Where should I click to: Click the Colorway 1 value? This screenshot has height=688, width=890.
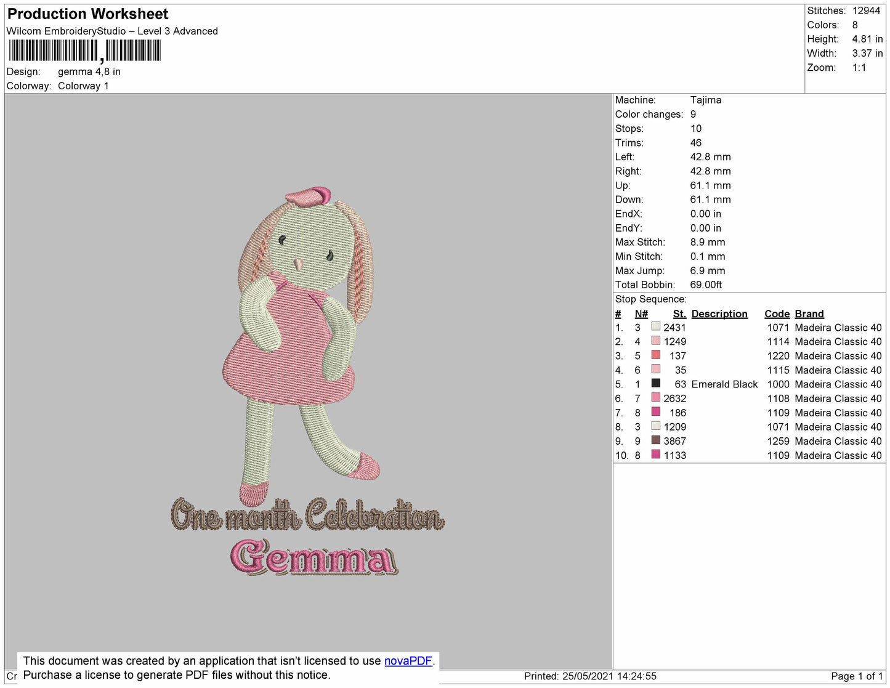coord(83,86)
